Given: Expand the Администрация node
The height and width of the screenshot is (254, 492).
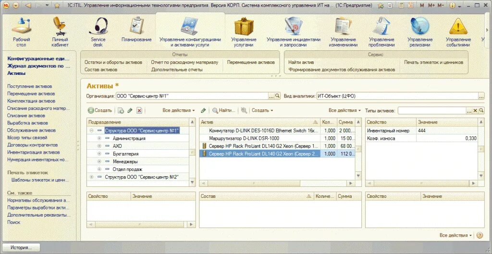Looking at the screenshot, I should click(99, 138).
